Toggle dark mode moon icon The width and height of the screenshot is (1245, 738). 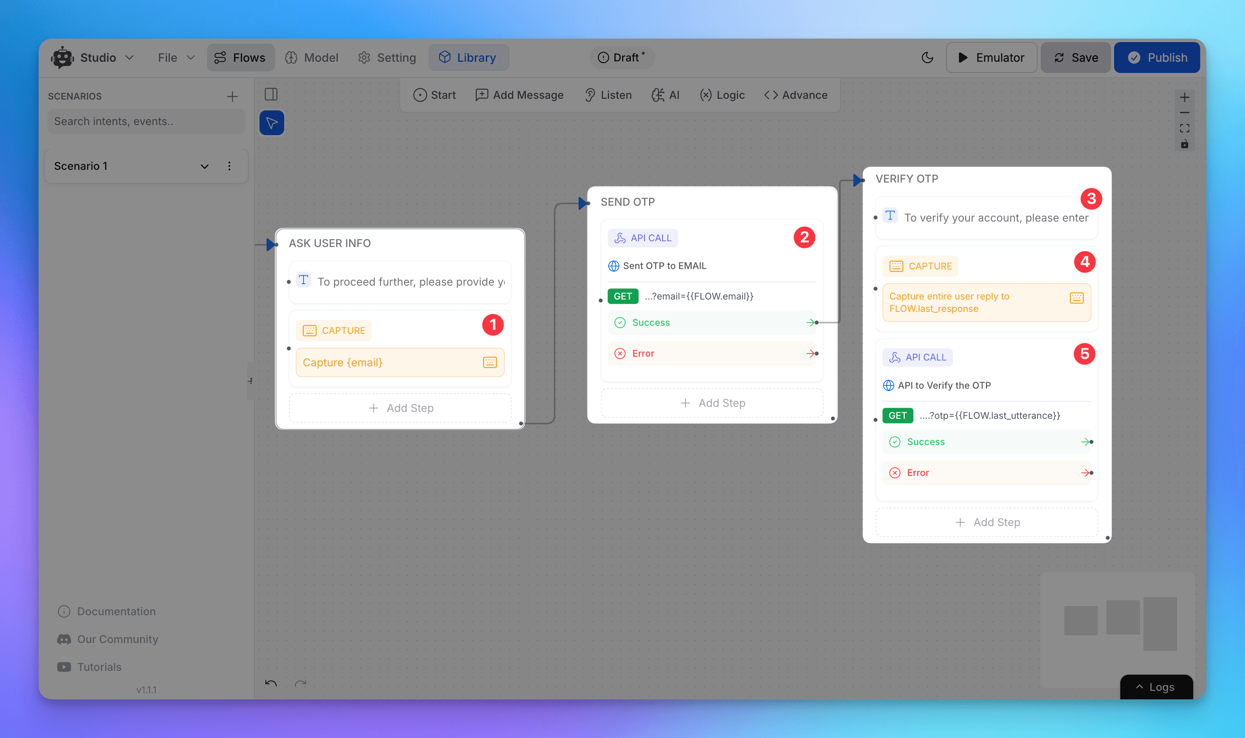click(927, 58)
